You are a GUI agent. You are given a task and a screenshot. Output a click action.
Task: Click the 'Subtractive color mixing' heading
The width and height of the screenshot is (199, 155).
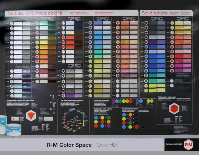[103, 109]
